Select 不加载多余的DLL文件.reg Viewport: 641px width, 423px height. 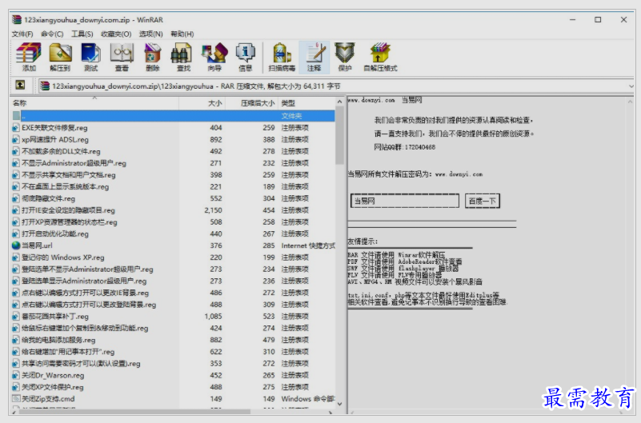61,151
